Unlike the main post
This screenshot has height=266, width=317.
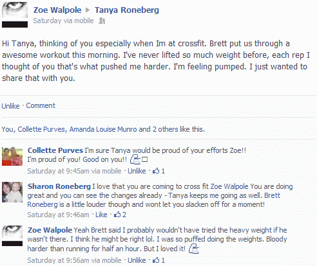click(10, 106)
